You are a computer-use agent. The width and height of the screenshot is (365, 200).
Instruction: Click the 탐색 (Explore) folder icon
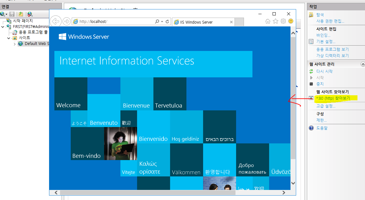pos(311,15)
